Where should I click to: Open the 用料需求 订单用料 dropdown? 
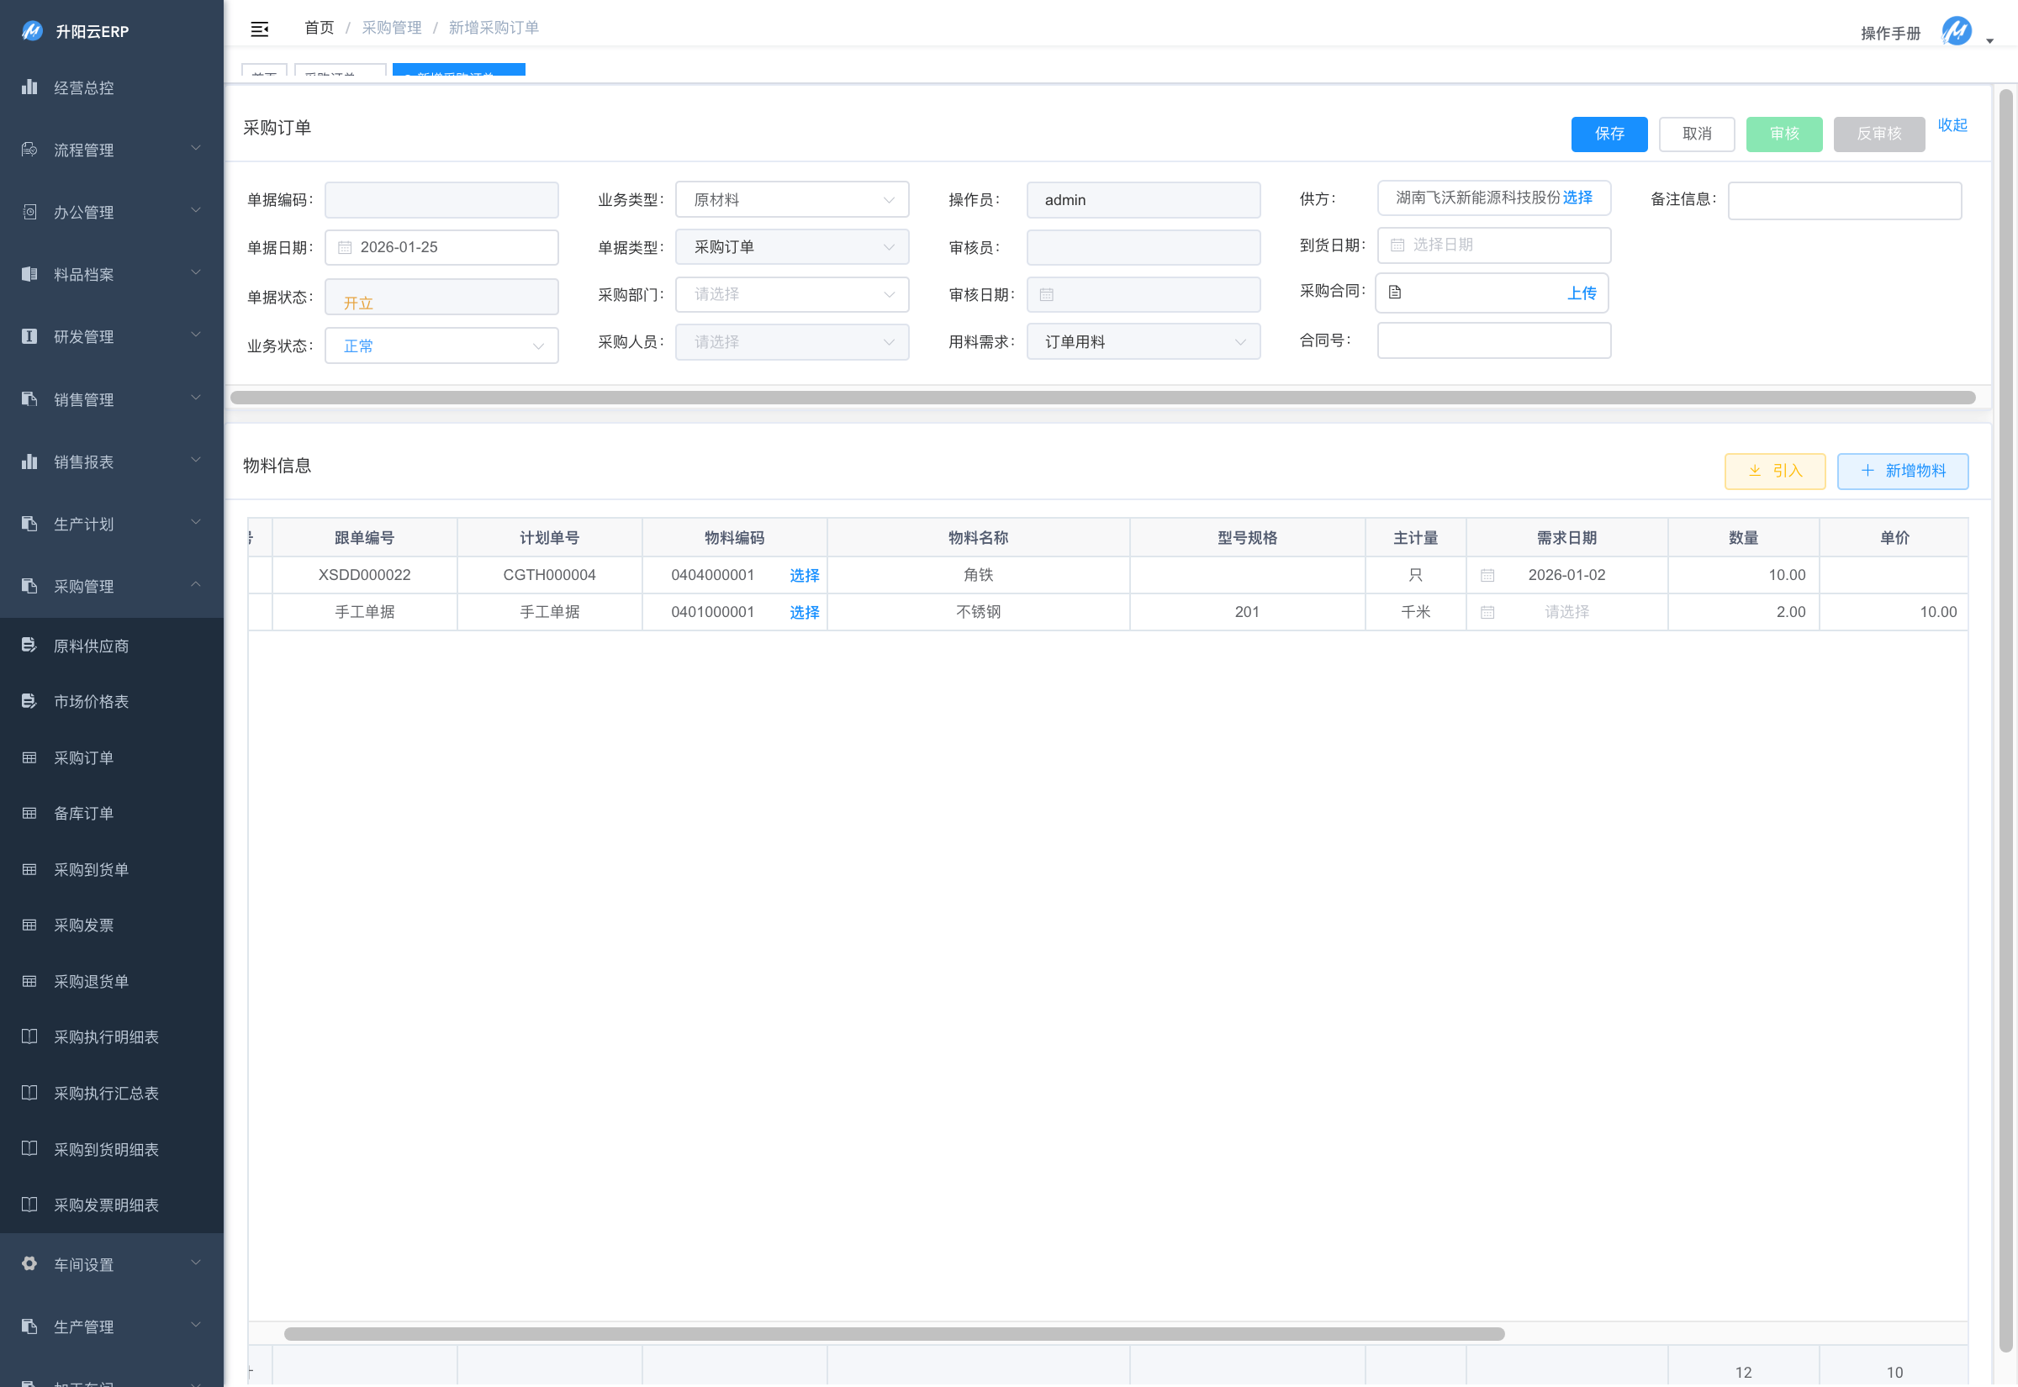1143,342
